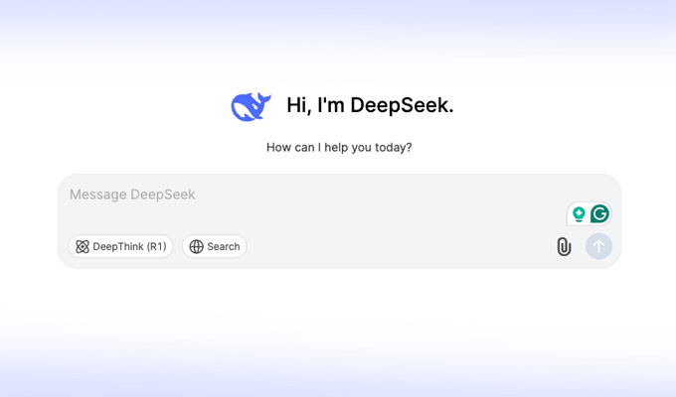Toggle DeepThink (R1) mode

point(120,246)
